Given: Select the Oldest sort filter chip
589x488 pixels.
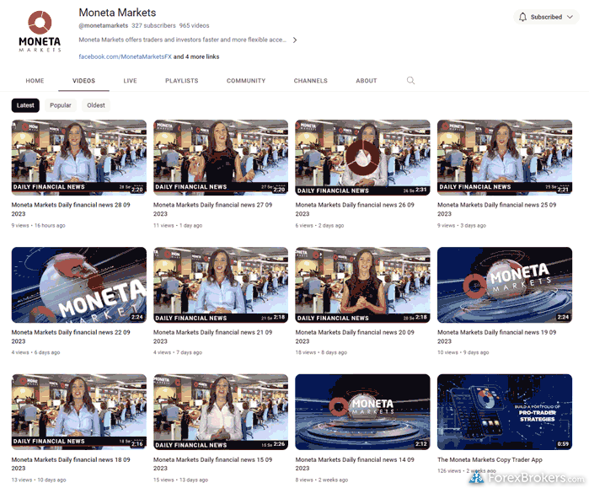Looking at the screenshot, I should (x=96, y=105).
